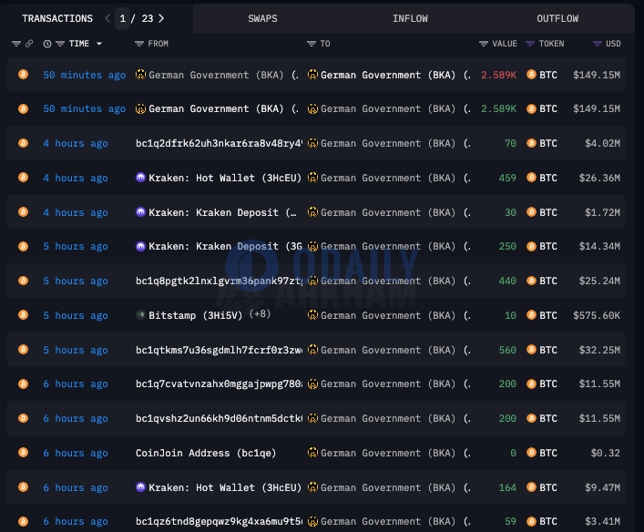Open address bc1qz6tnd8gepqwz9kg4xa6mu9t5

tap(219, 522)
